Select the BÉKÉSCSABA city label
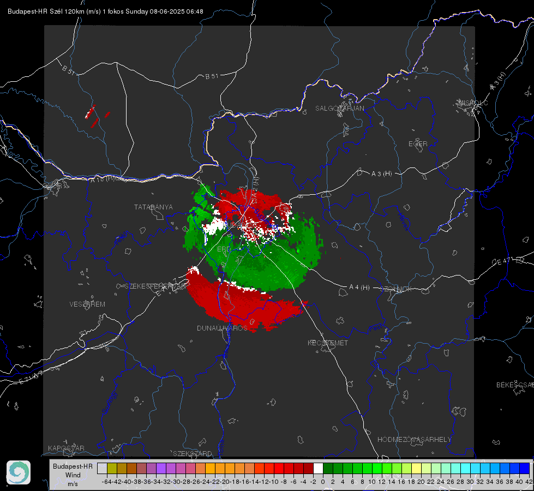534x491 pixels. 515,385
